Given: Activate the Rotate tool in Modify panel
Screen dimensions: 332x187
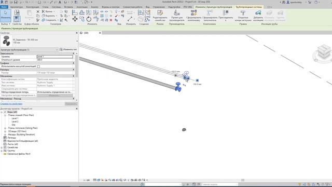Looking at the screenshot, I should [89, 19].
